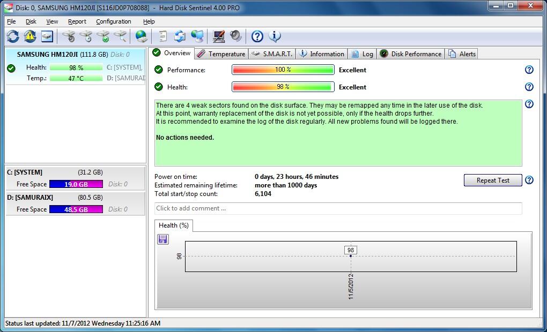The image size is (547, 332).
Task: Click the 19.0 GB free space bar
Action: tap(76, 184)
